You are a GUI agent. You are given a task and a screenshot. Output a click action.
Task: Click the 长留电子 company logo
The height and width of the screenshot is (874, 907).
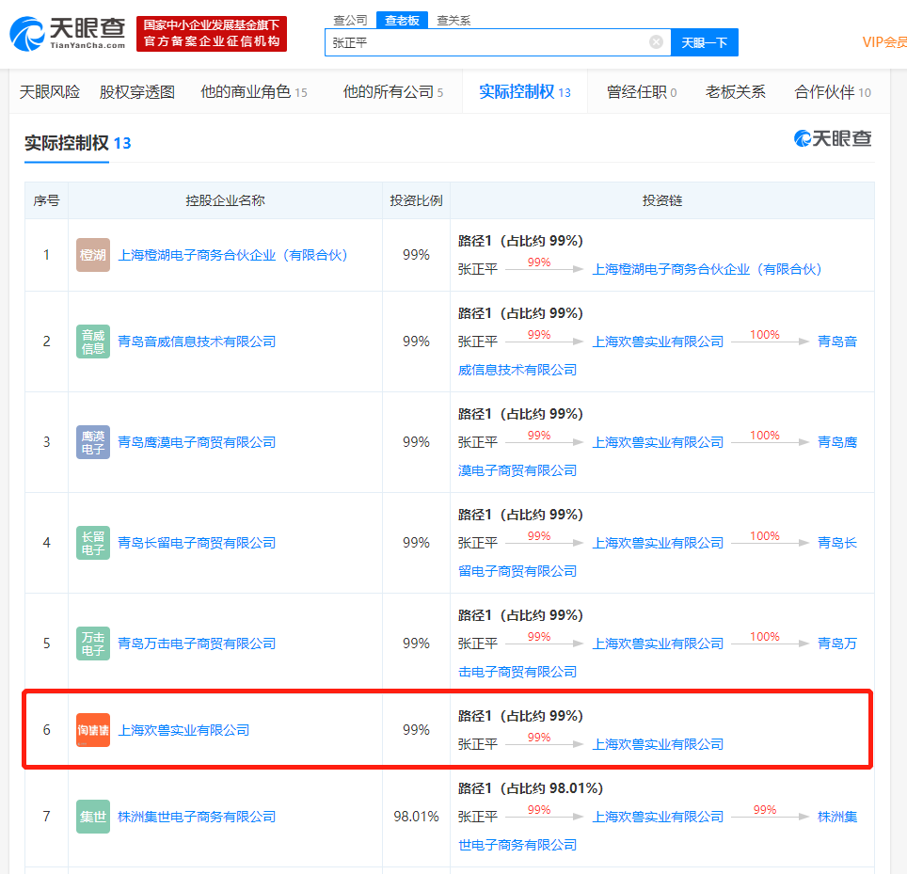(x=93, y=543)
